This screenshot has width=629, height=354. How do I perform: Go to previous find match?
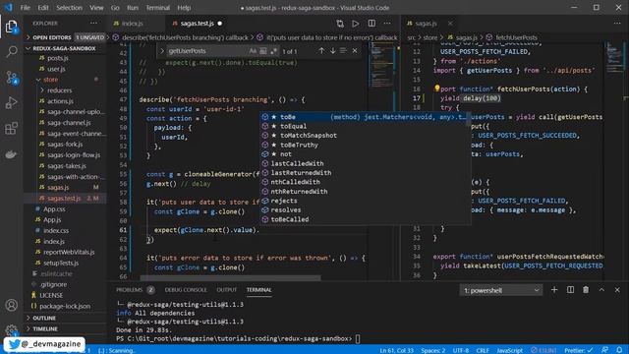[x=321, y=51]
